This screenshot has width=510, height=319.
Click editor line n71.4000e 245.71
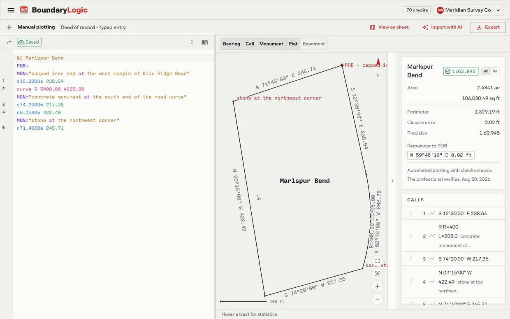point(40,128)
